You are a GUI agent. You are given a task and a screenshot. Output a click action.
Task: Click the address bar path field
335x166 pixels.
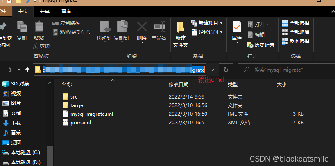point(120,70)
